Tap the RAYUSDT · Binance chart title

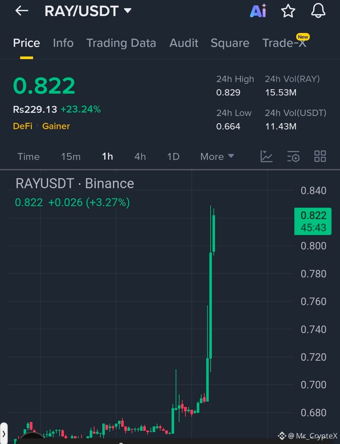pyautogui.click(x=75, y=184)
